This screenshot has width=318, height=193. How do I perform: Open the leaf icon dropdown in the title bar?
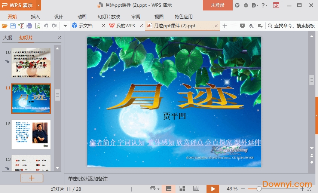[x=255, y=5]
